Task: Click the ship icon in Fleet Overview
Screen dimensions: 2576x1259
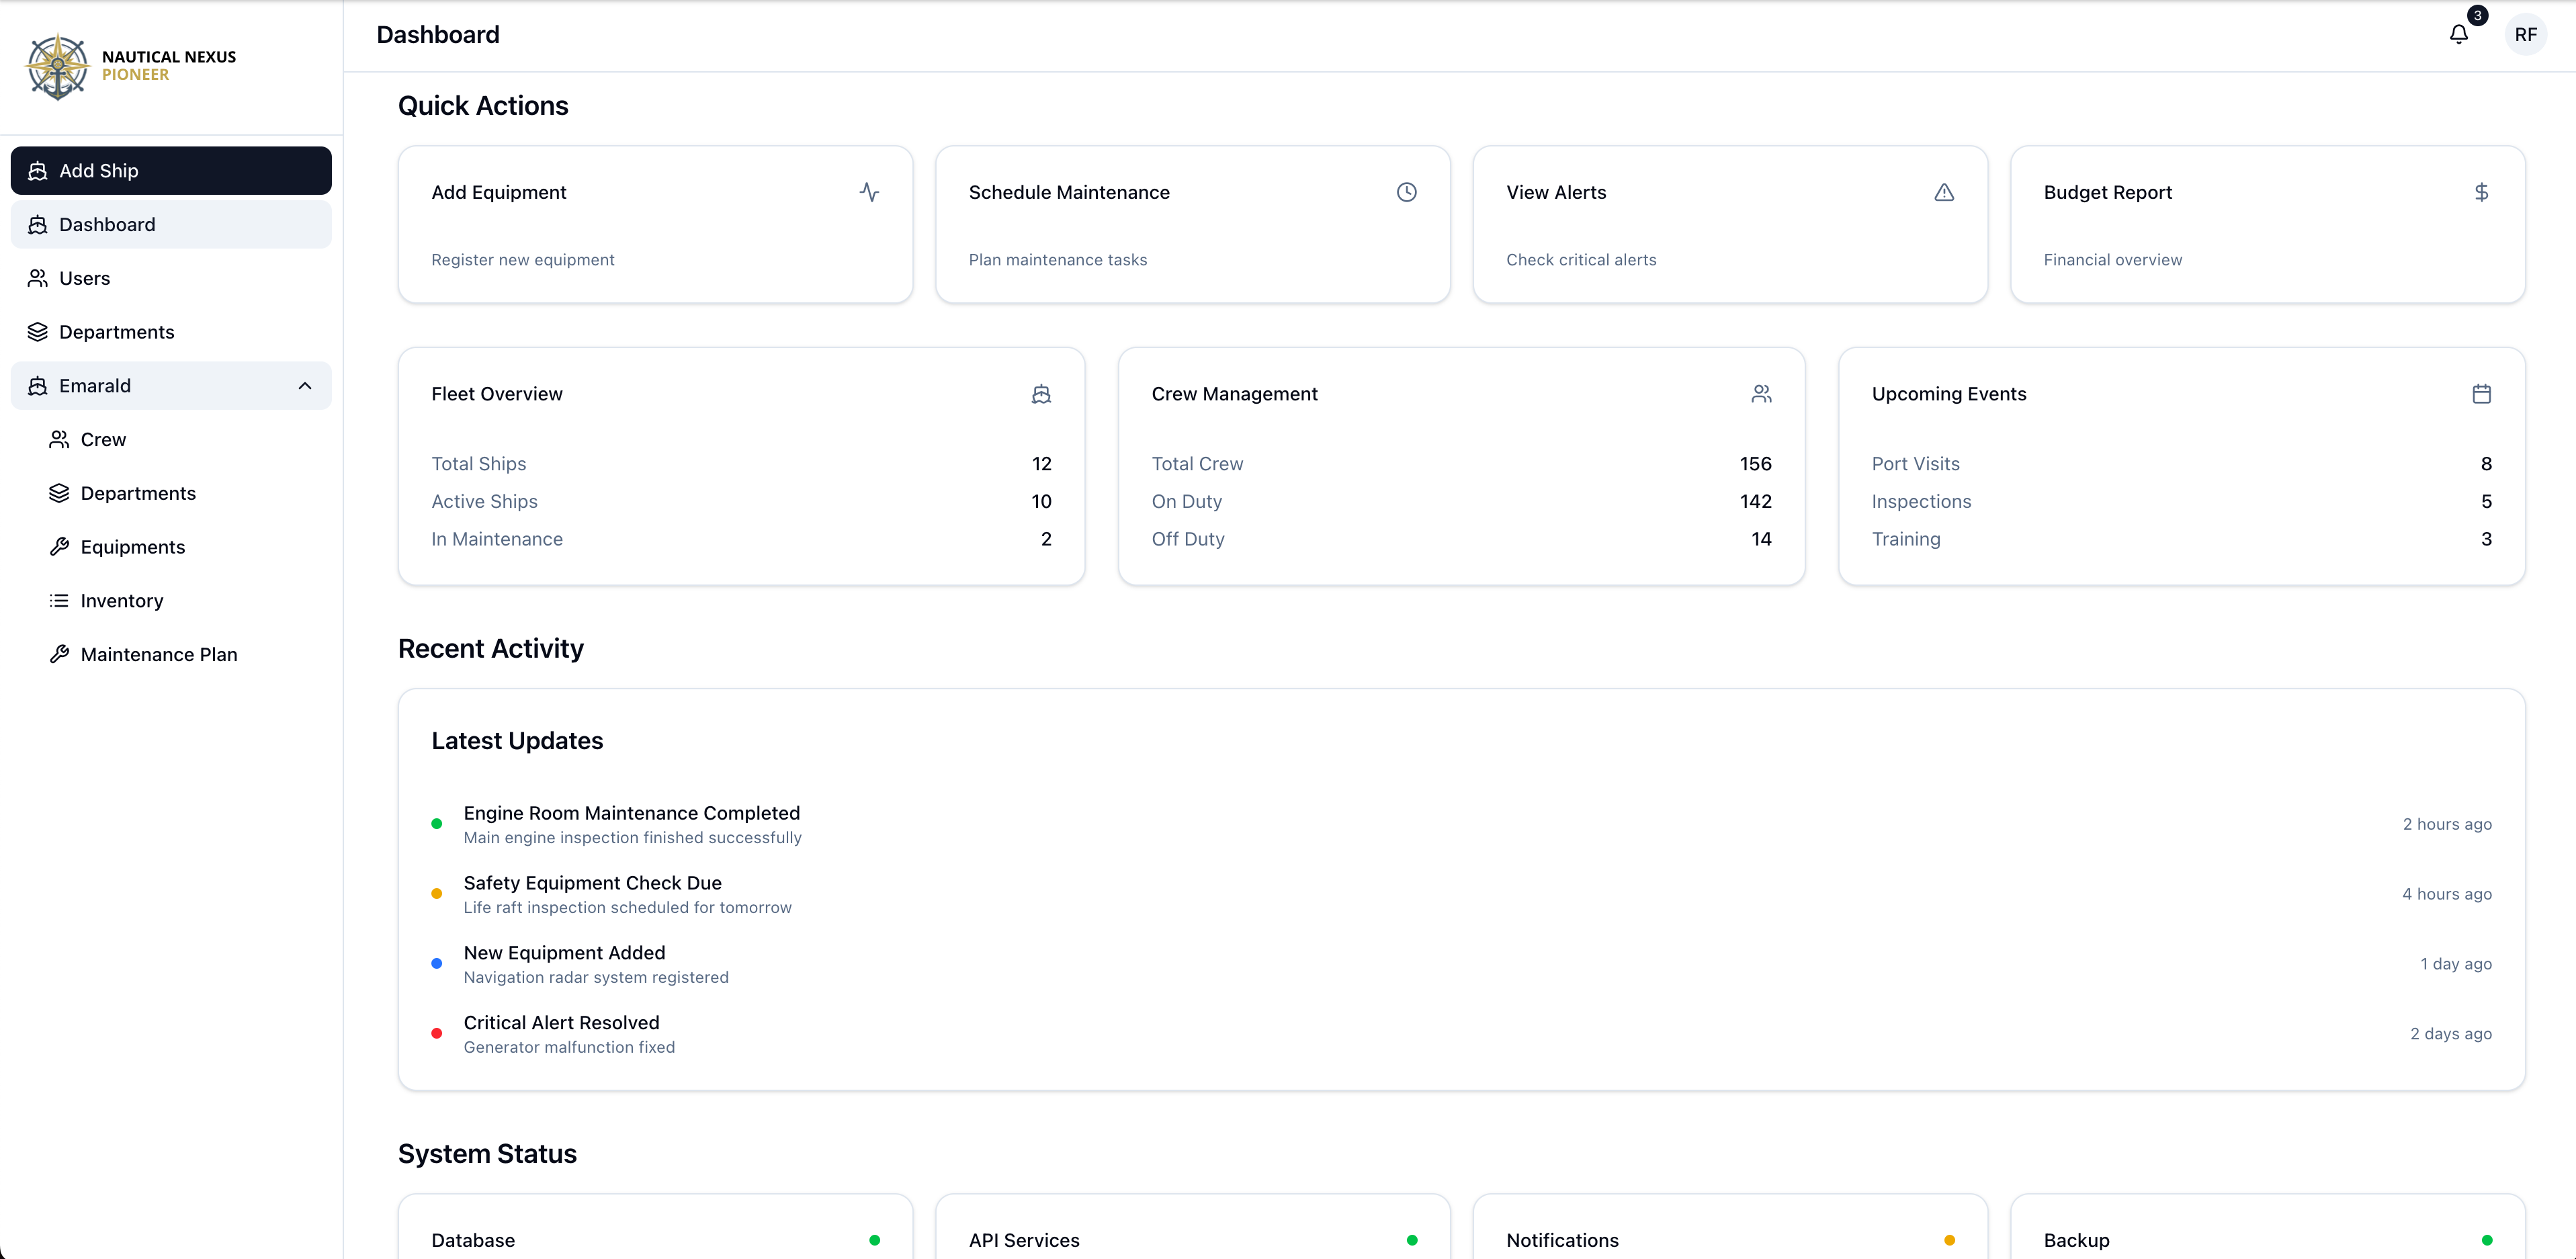Action: point(1041,394)
